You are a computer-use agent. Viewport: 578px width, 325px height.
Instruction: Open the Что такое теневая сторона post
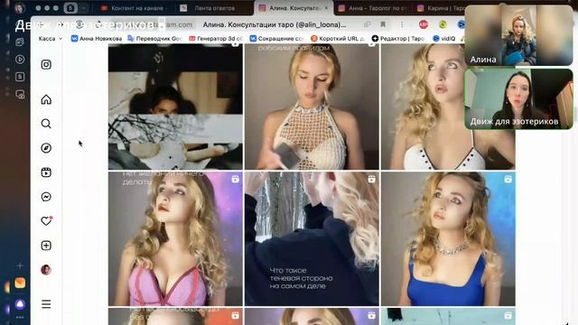pos(312,238)
